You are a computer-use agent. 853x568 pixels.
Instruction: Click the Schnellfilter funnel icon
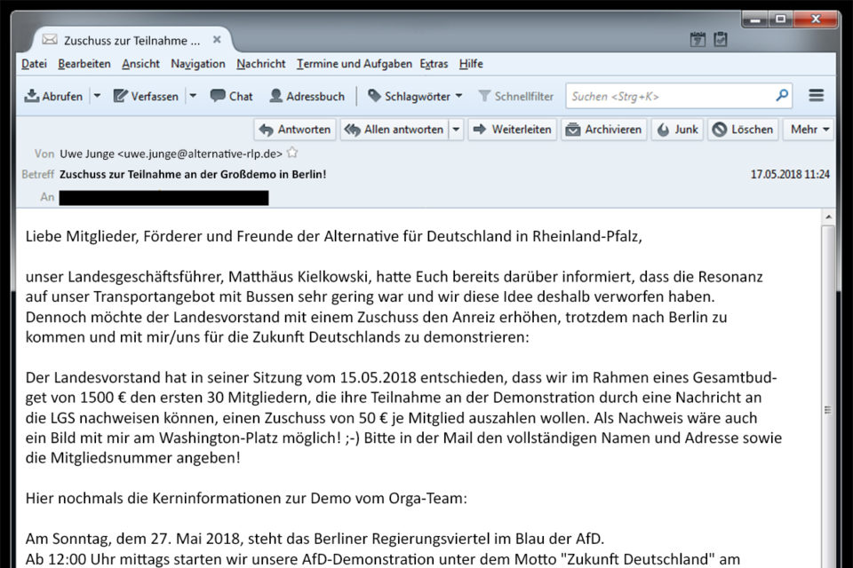[x=484, y=96]
